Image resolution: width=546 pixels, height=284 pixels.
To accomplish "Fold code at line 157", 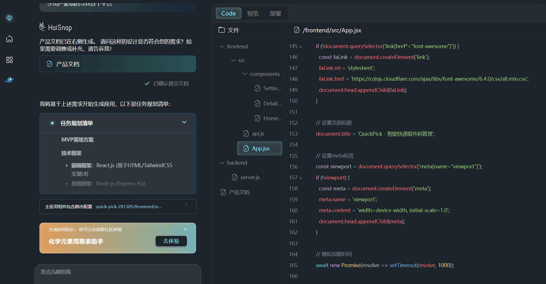I will point(300,178).
